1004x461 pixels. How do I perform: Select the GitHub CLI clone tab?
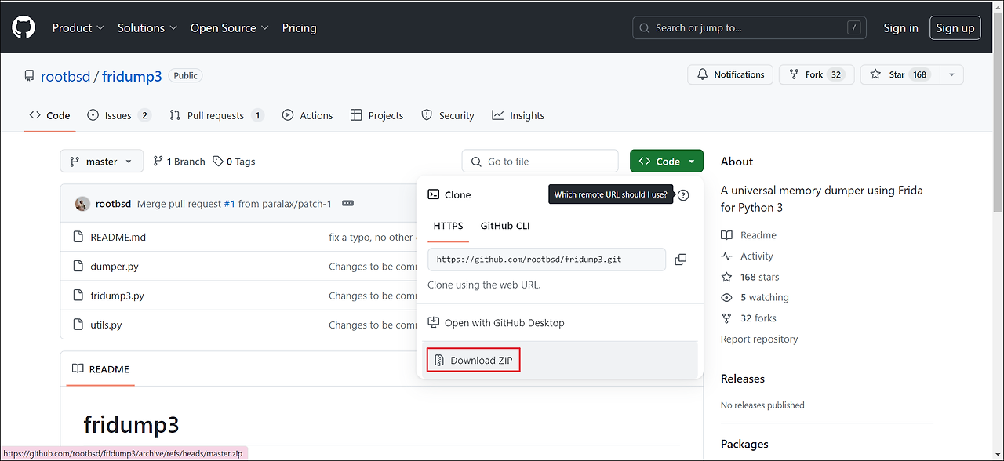pyautogui.click(x=505, y=226)
